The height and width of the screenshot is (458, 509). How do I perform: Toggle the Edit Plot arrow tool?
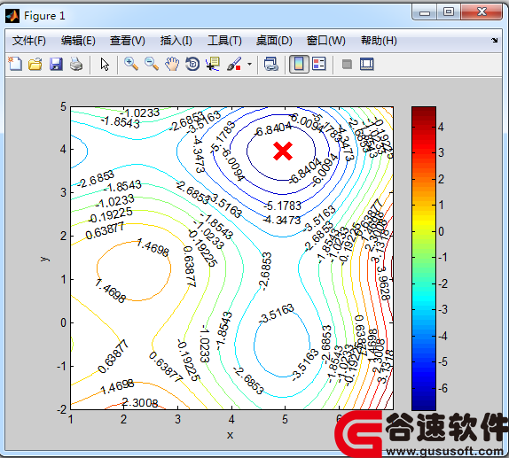[x=105, y=64]
